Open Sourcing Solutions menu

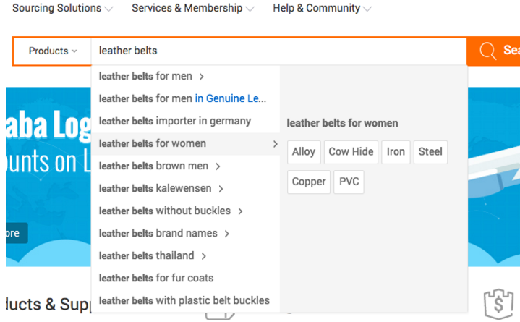[62, 8]
